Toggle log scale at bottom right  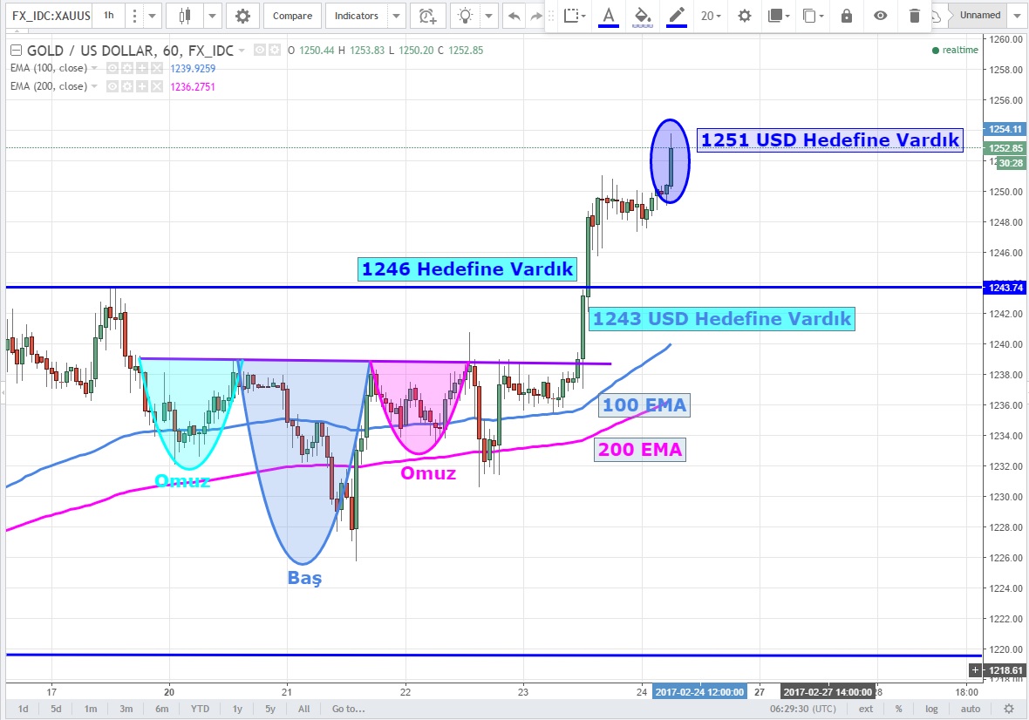pos(932,709)
